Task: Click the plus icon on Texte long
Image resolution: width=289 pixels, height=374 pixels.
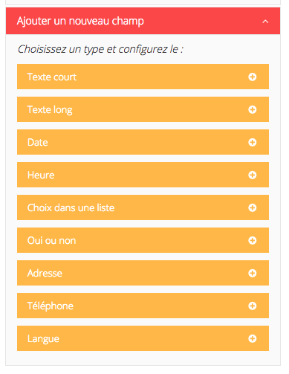Action: click(252, 109)
